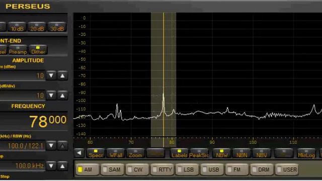Click the unlabeled dark button after NBV

(284, 153)
